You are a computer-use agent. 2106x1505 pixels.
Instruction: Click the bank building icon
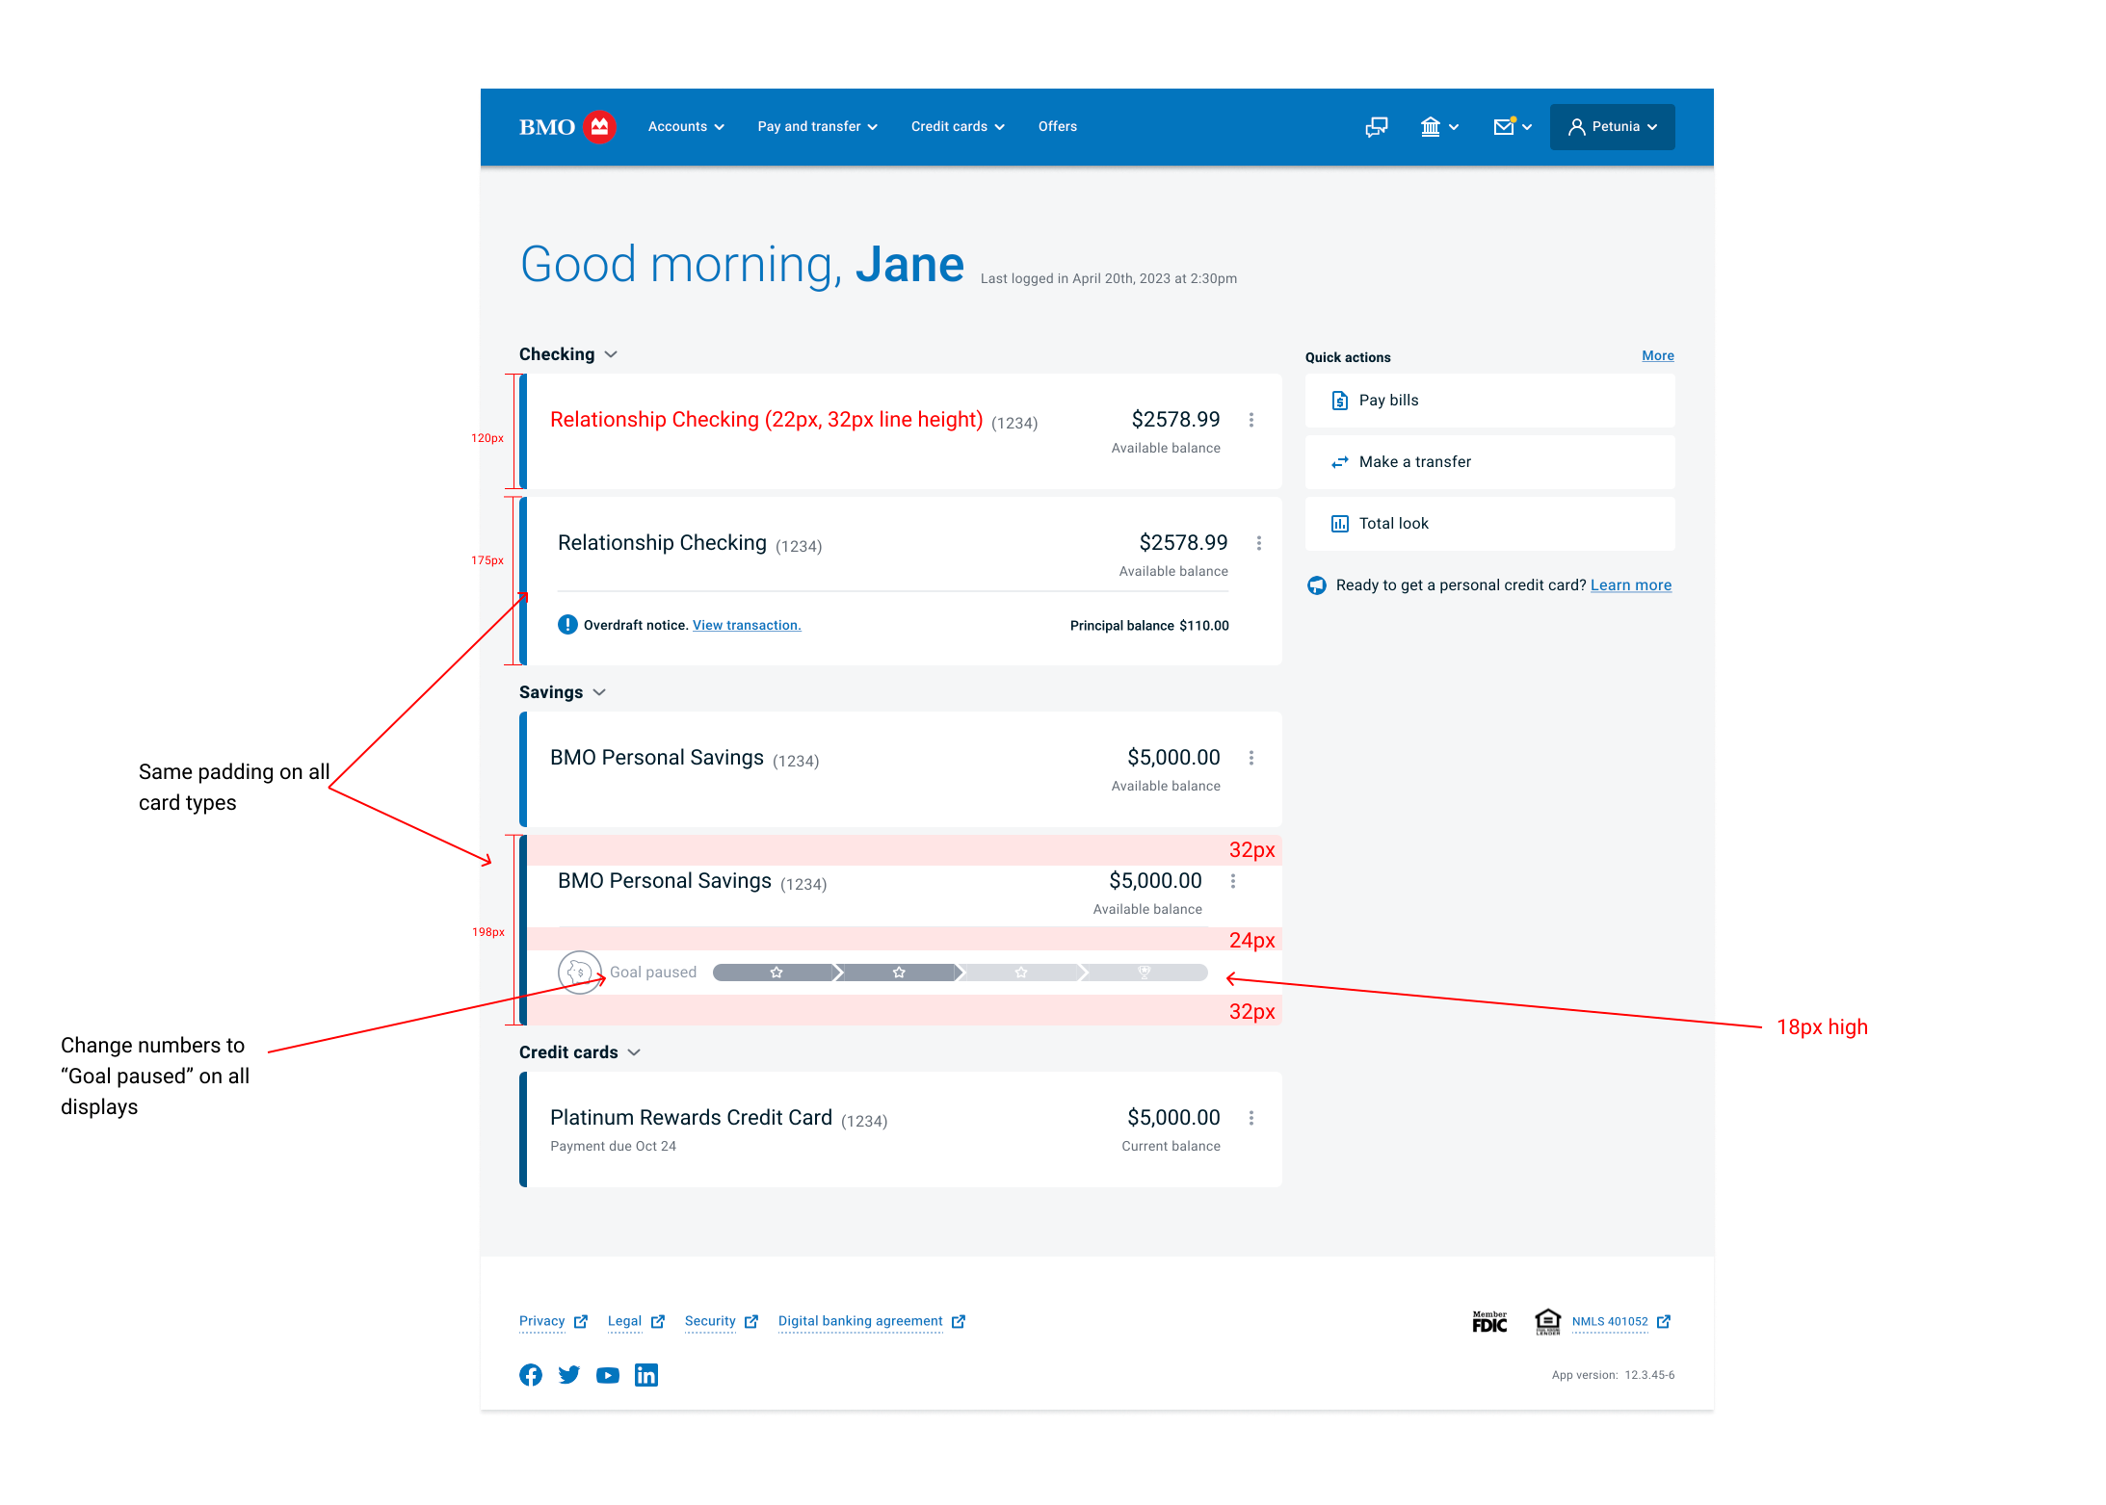pos(1431,127)
